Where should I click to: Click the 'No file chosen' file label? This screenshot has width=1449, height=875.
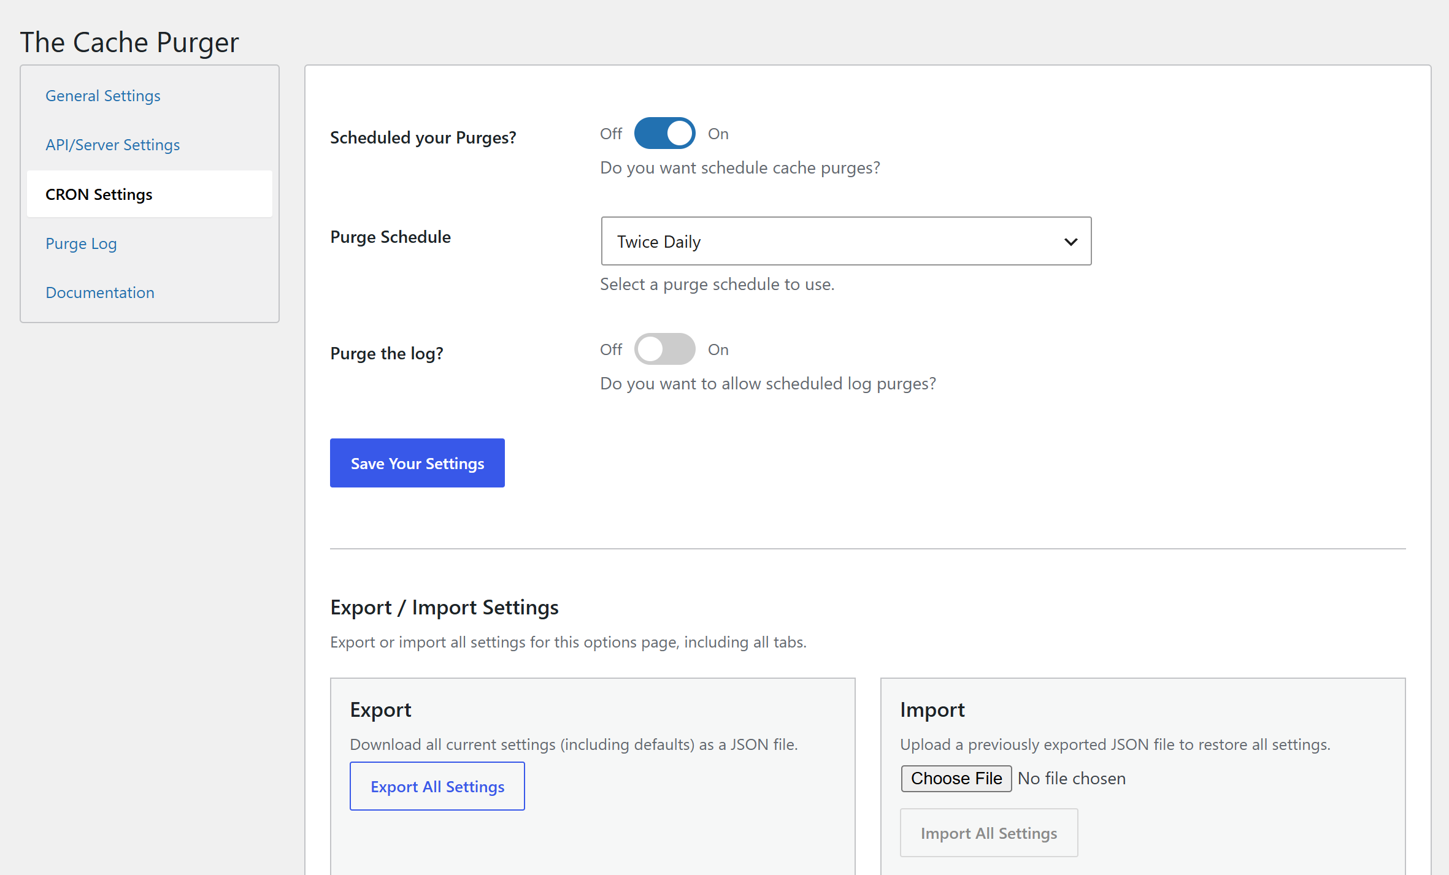coord(1071,778)
